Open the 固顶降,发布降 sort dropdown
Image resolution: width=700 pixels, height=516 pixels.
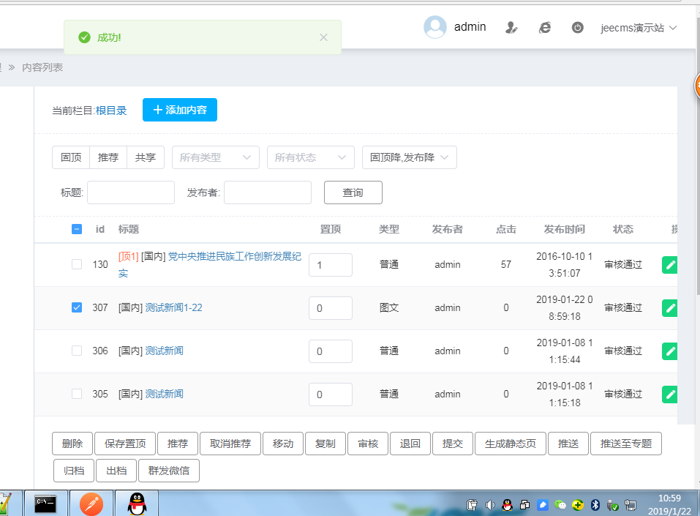(x=410, y=157)
